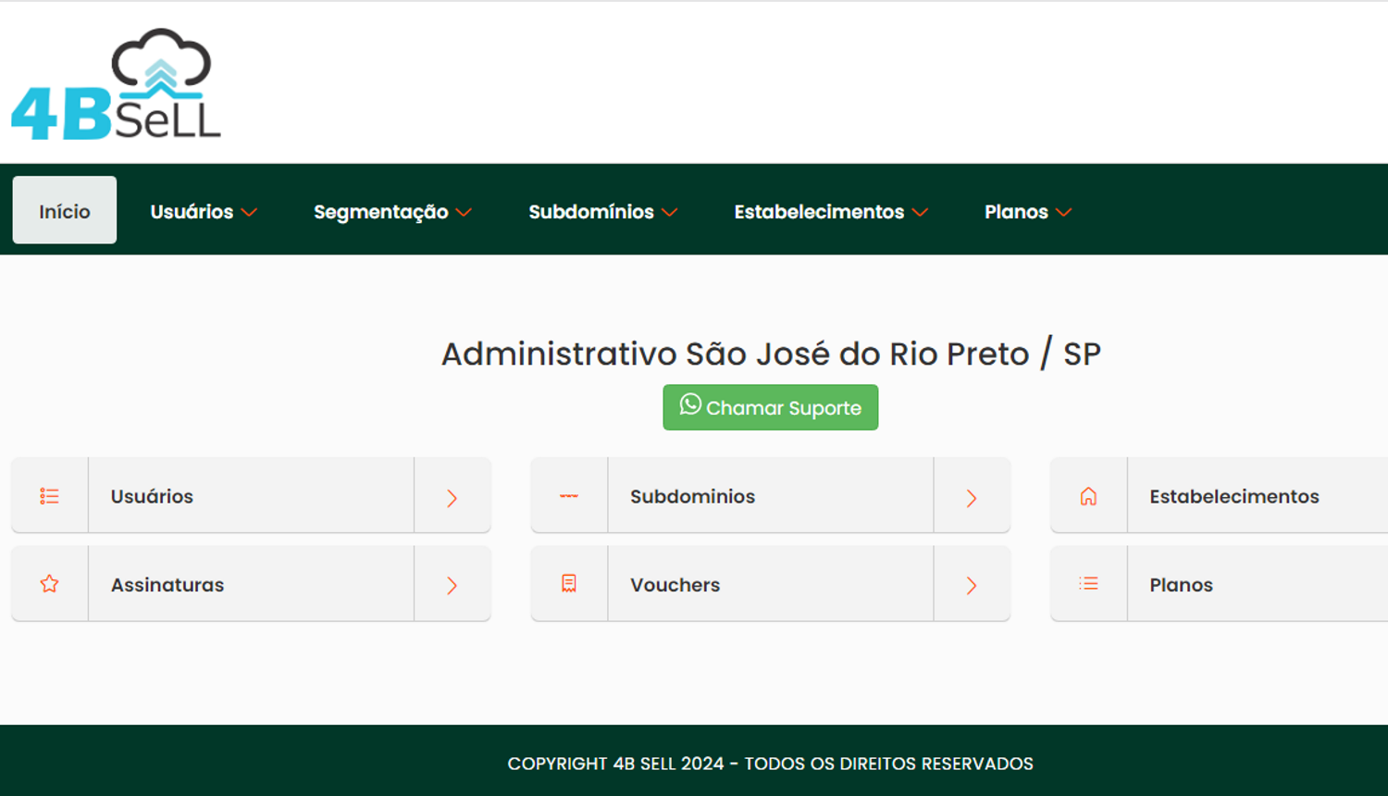Image resolution: width=1388 pixels, height=796 pixels.
Task: Open the Usuários navigation menu
Action: click(x=204, y=212)
